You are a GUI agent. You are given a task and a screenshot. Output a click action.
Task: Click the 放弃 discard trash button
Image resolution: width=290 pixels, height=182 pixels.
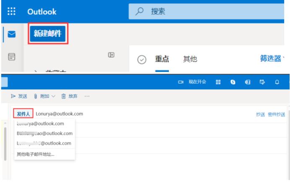pyautogui.click(x=69, y=96)
